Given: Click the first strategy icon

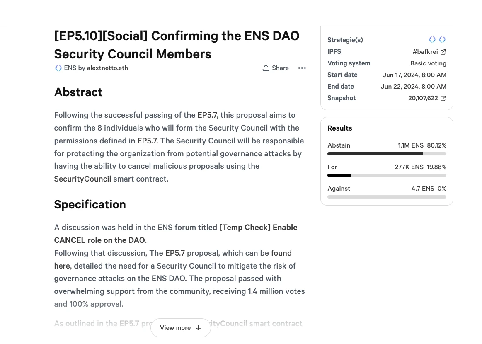Looking at the screenshot, I should point(432,39).
